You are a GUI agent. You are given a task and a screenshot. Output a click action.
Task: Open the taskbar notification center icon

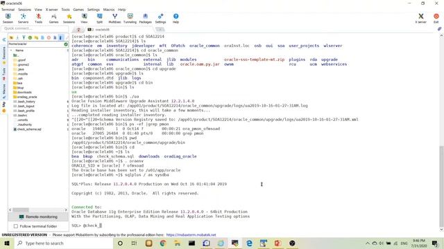point(435,243)
